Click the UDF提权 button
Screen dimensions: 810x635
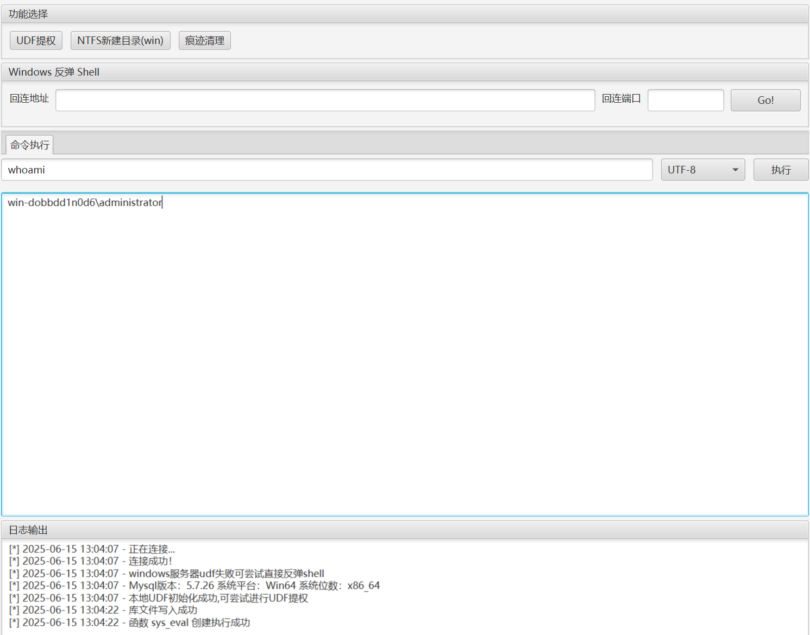36,41
